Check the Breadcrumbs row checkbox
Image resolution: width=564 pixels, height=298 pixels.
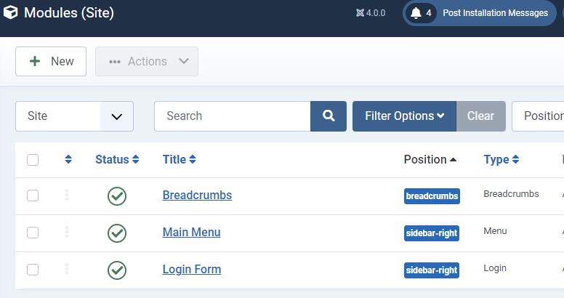(33, 196)
